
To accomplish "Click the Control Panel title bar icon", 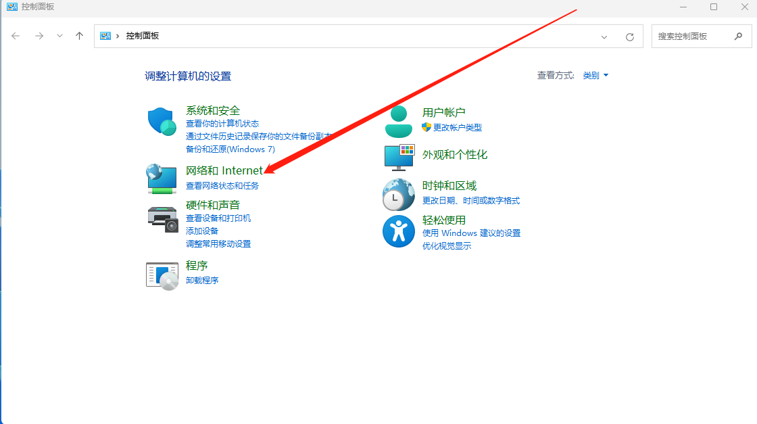I will click(x=12, y=7).
